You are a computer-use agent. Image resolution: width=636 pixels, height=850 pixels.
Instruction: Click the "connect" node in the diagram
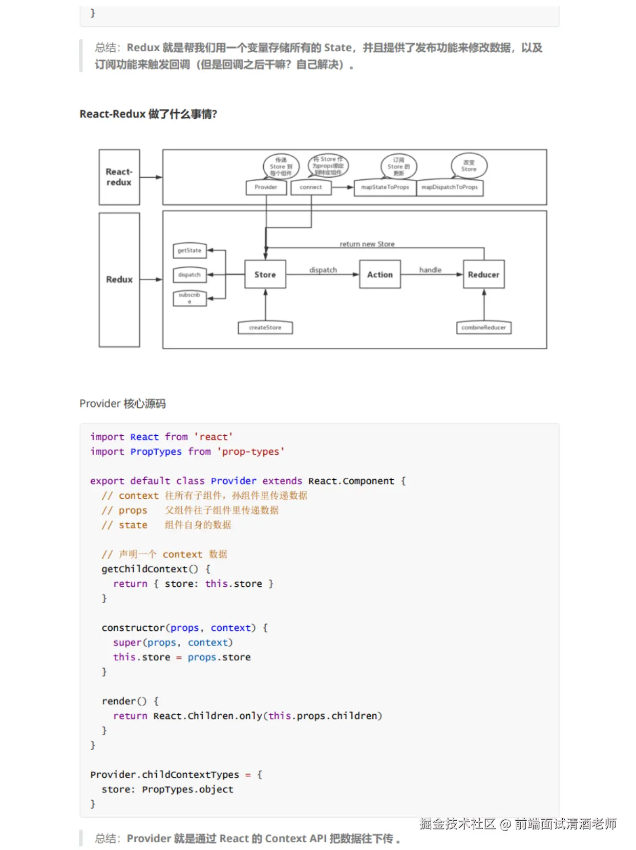pyautogui.click(x=311, y=187)
